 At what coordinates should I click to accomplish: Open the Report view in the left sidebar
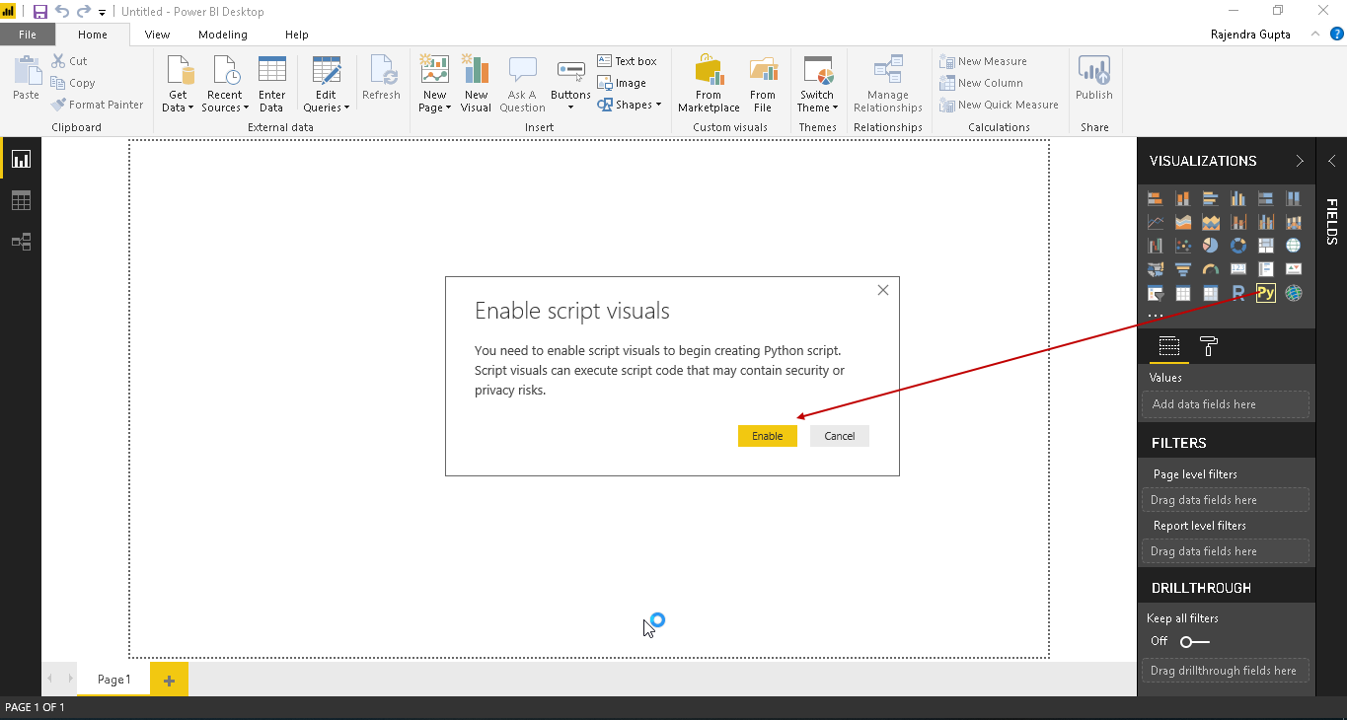pyautogui.click(x=21, y=159)
